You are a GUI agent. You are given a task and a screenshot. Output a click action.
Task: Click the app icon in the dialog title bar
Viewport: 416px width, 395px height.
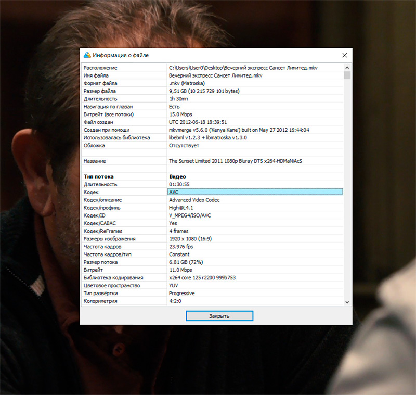(x=87, y=55)
